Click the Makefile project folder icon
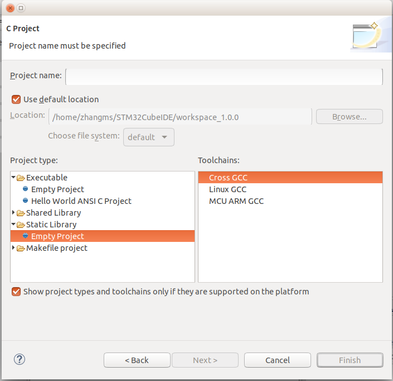393x381 pixels. click(x=21, y=248)
